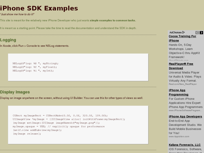Click the "In Xcode, click Run > Console" sentence
This screenshot has height=153, width=204.
tap(35, 46)
